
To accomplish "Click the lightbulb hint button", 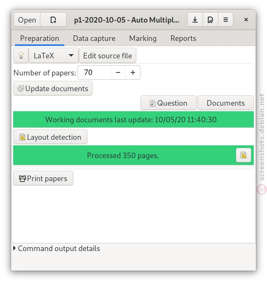I will click(21, 55).
